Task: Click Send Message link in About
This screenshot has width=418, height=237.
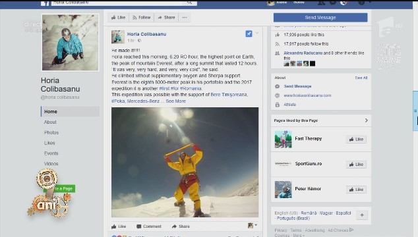Action: click(x=297, y=86)
